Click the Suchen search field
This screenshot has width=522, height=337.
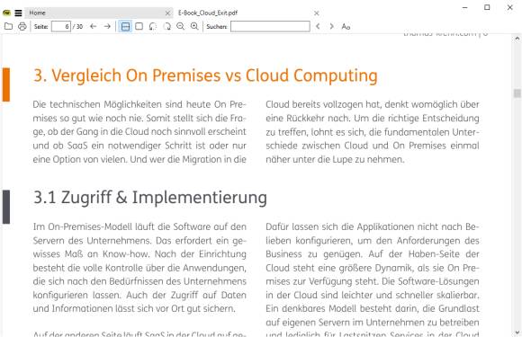[x=270, y=26]
